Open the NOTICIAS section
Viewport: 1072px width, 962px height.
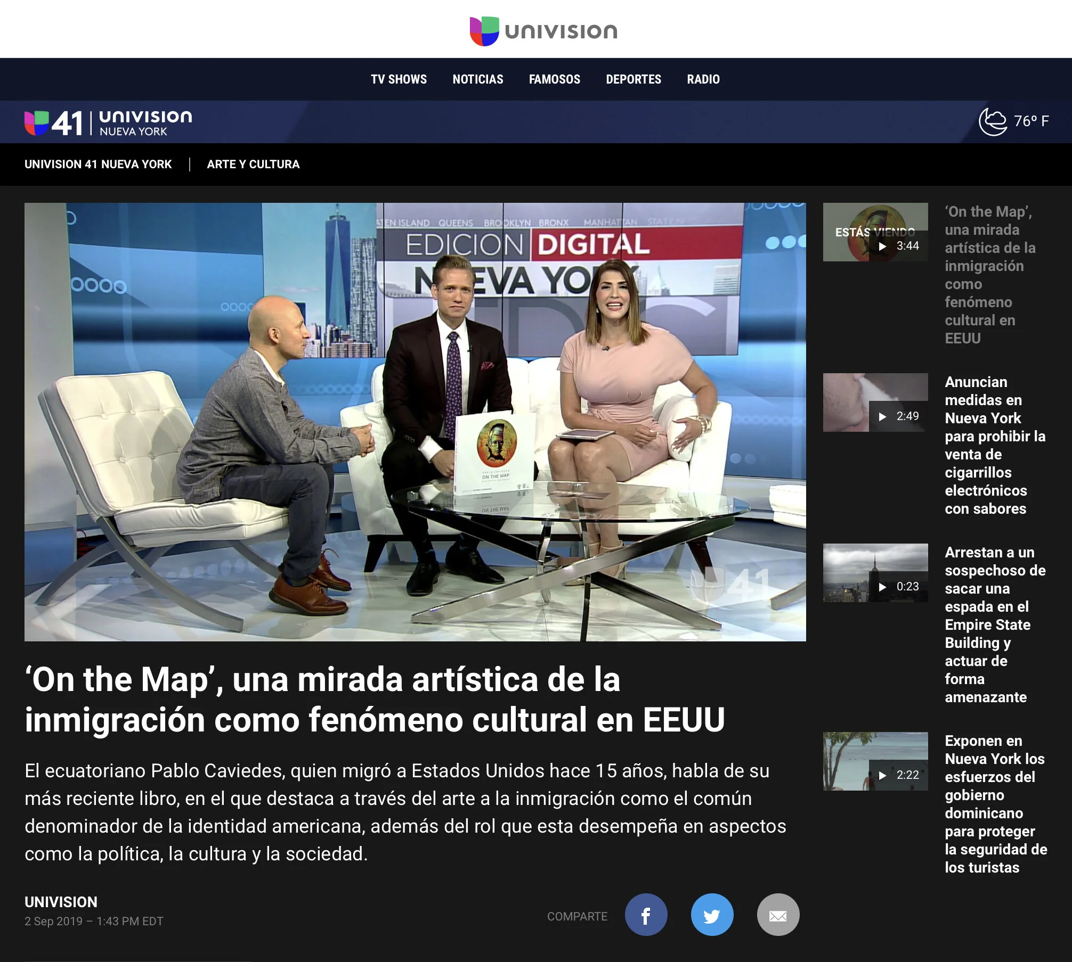tap(478, 79)
